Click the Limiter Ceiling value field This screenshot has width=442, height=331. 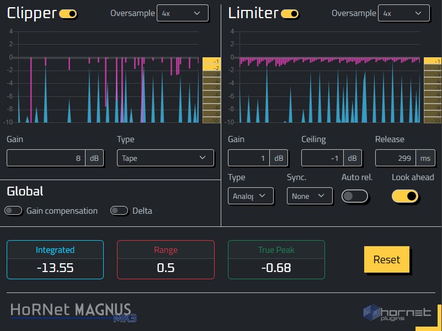[322, 158]
